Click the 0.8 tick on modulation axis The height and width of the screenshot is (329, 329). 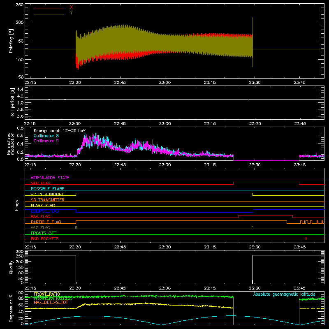(20, 128)
